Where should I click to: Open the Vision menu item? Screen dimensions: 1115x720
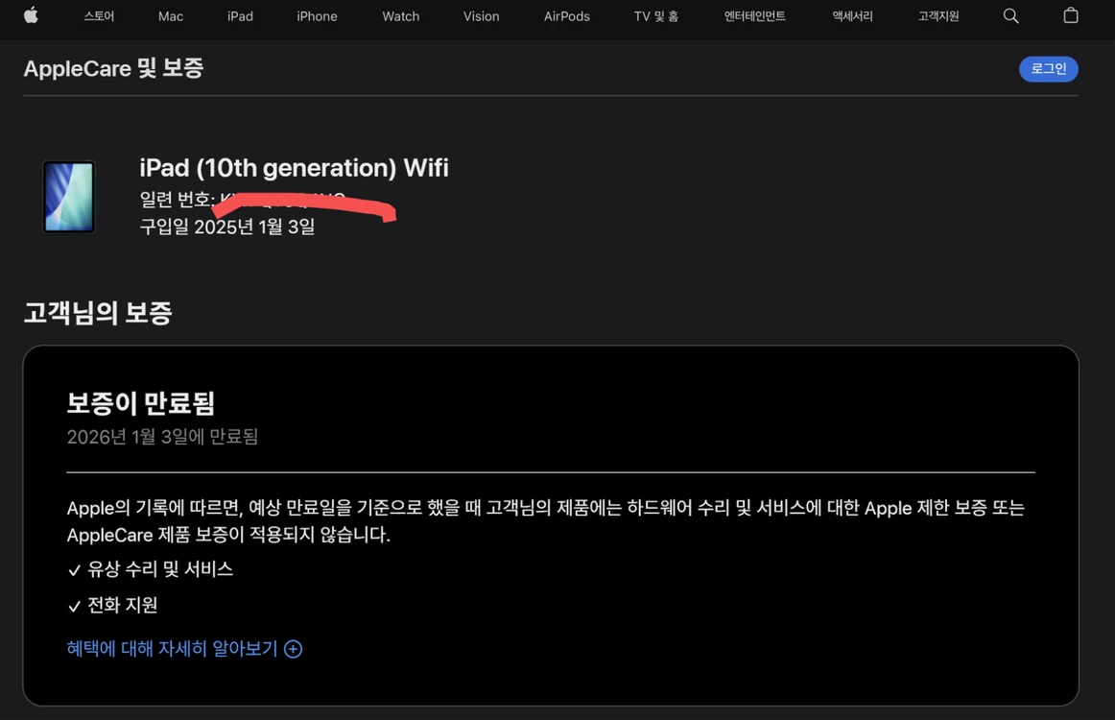(x=482, y=16)
